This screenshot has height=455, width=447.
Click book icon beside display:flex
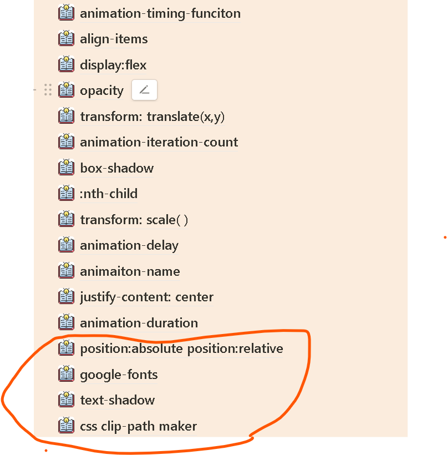click(x=66, y=64)
